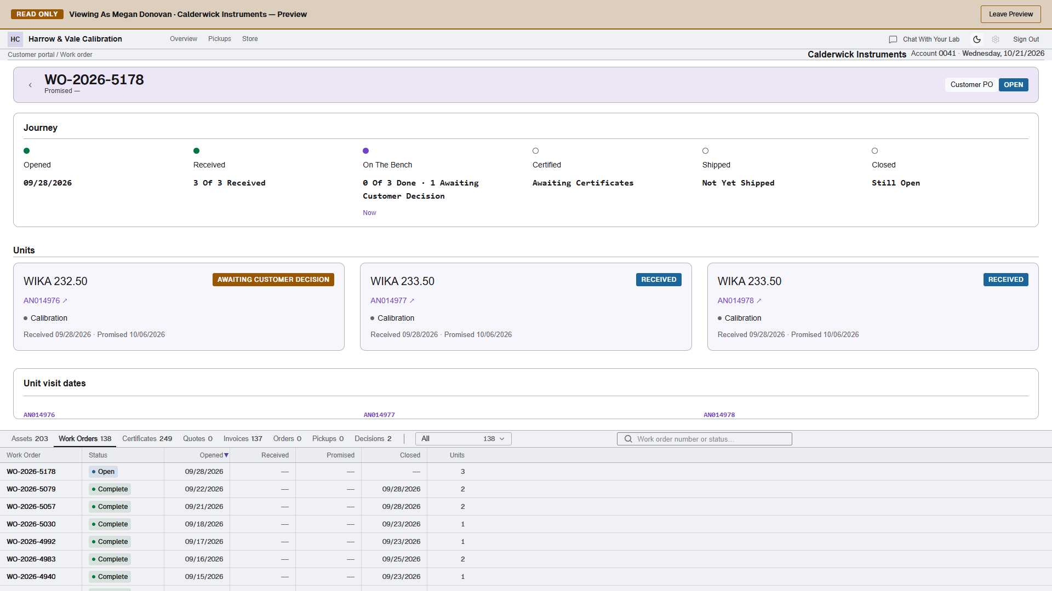
Task: Click the Closed journey step circle
Action: (875, 151)
